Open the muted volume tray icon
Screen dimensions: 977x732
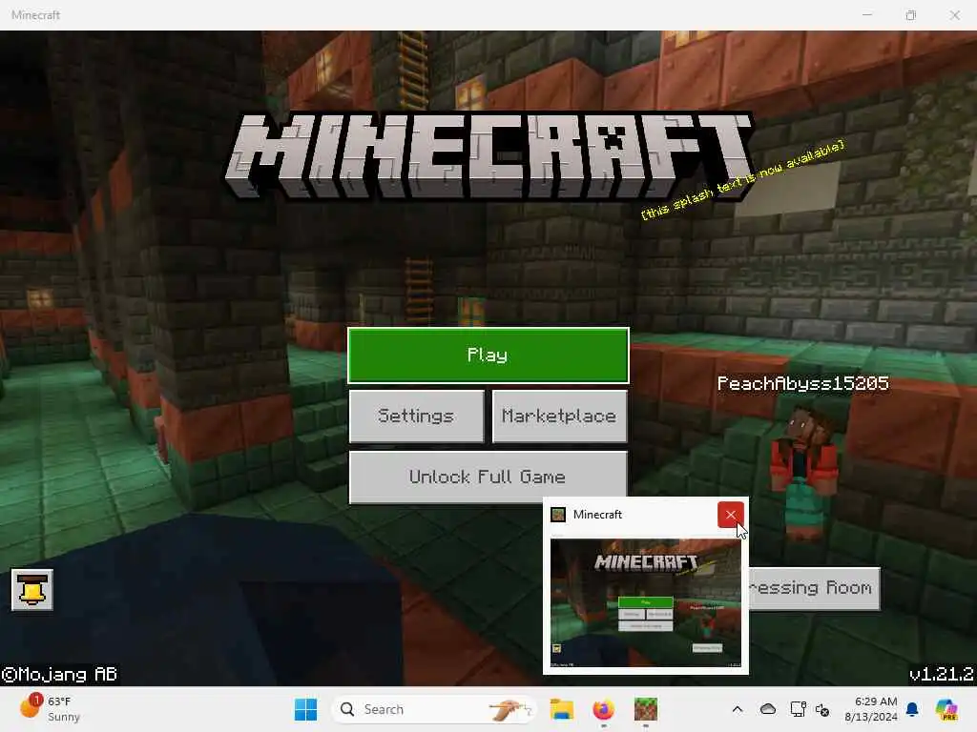[822, 709]
